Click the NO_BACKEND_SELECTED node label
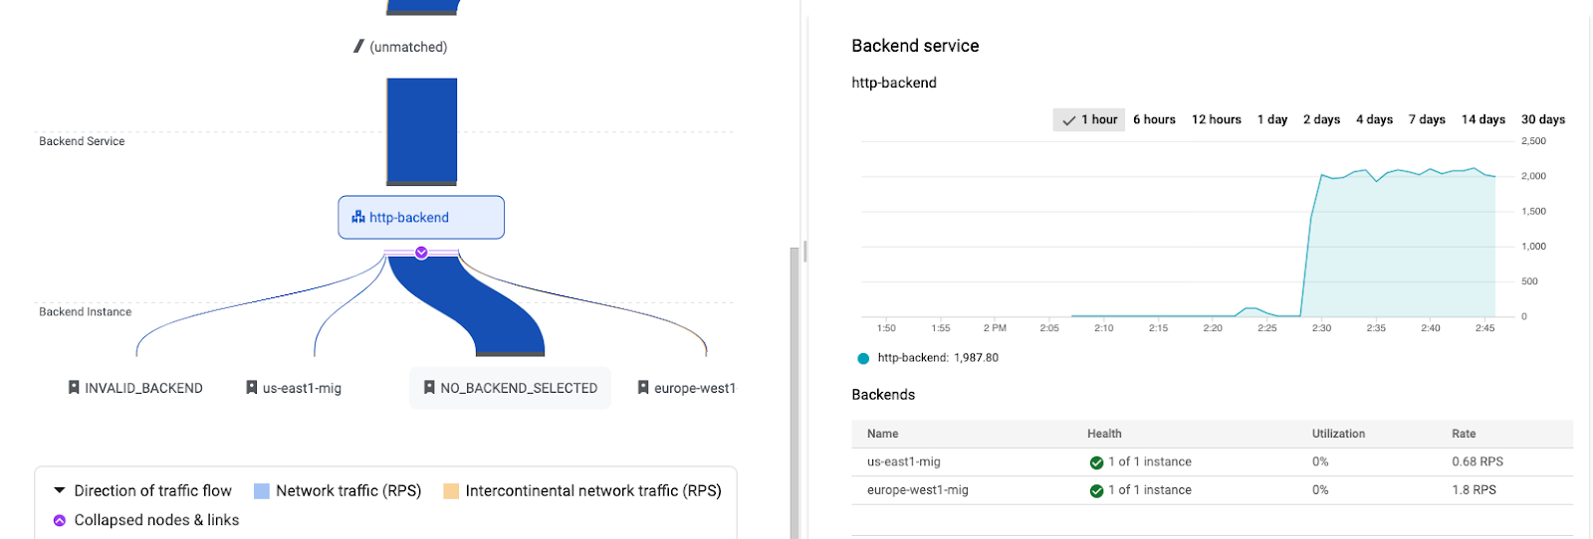This screenshot has height=539, width=1593. [x=519, y=388]
